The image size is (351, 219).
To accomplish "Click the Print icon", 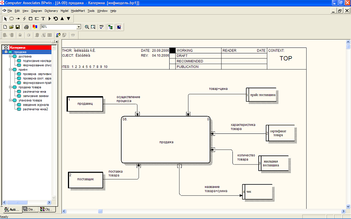I will click(26, 27).
